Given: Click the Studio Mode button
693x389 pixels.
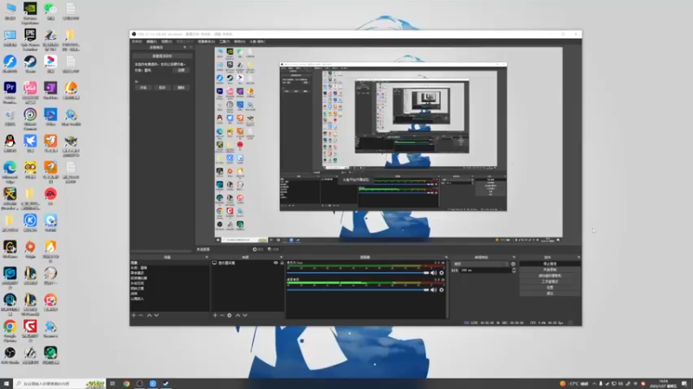Looking at the screenshot, I should click(x=550, y=282).
